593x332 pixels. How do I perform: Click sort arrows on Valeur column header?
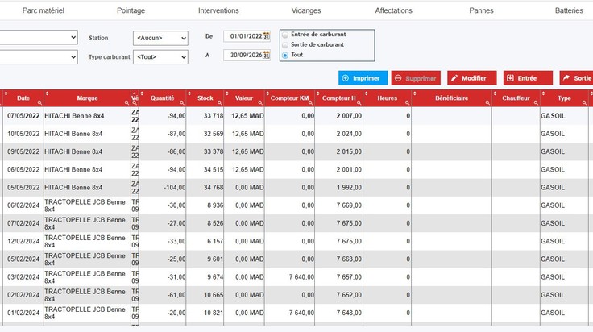coord(227,93)
